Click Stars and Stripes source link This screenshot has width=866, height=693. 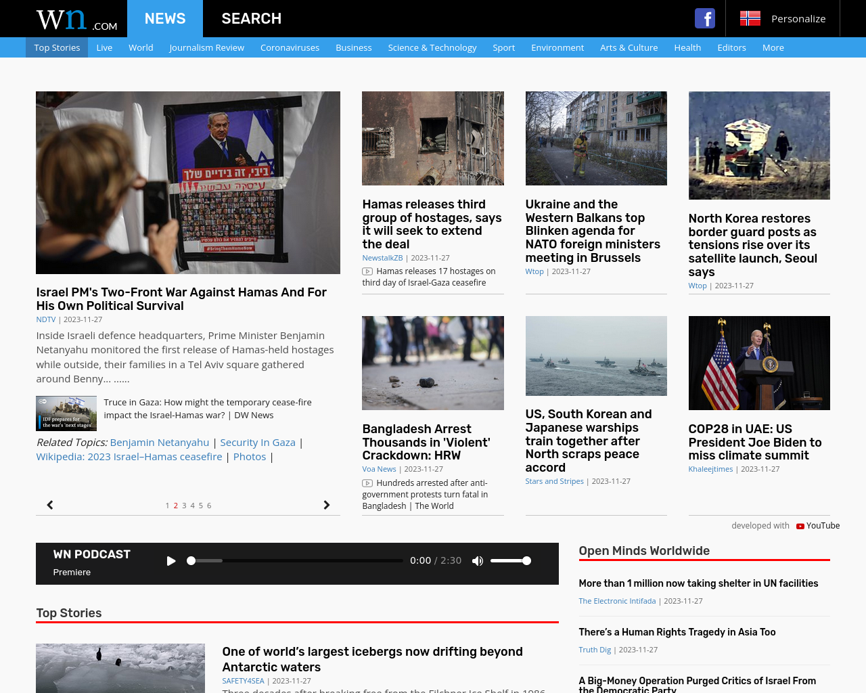(x=554, y=481)
